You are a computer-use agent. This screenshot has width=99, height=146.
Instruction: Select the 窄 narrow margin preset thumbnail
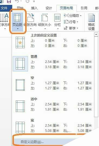click(20, 85)
